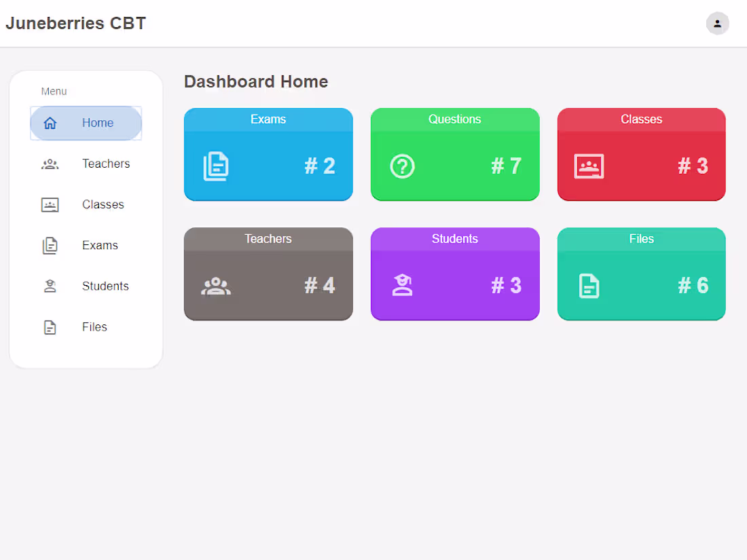
Task: Open the Files page via the sidebar label
Action: pyautogui.click(x=94, y=326)
